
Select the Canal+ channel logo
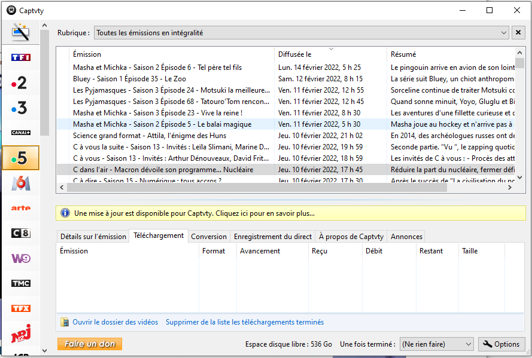tap(21, 133)
